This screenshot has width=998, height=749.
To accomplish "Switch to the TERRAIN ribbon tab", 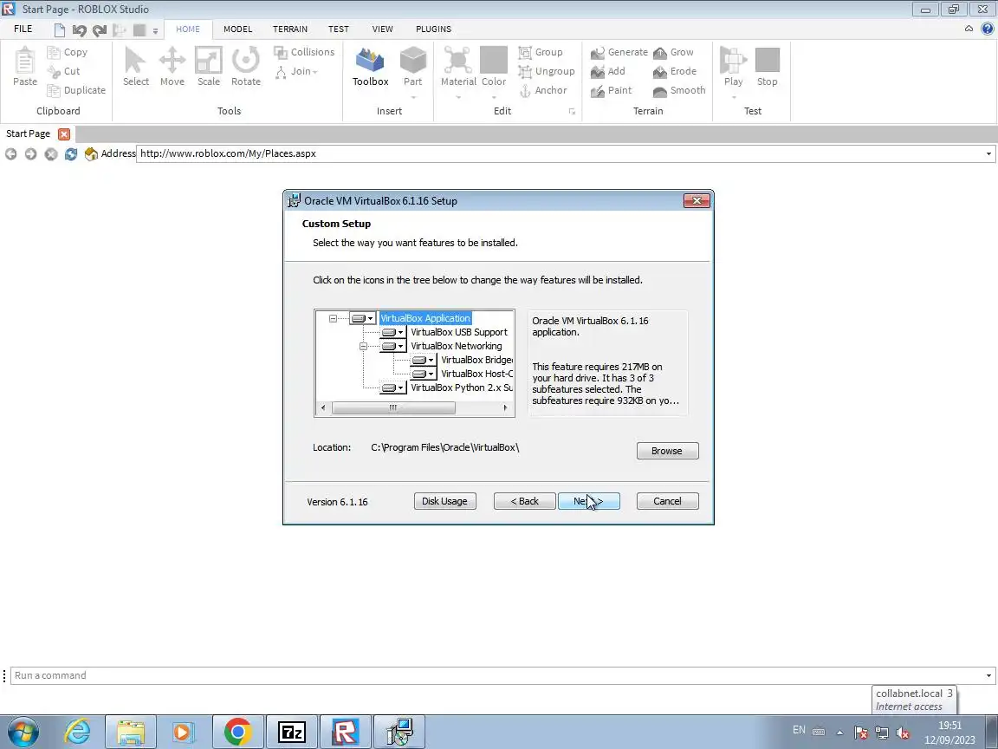I will 289,29.
